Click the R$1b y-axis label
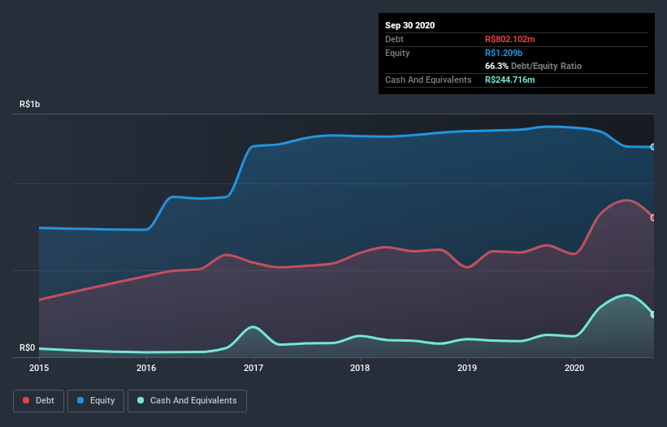 click(x=30, y=104)
